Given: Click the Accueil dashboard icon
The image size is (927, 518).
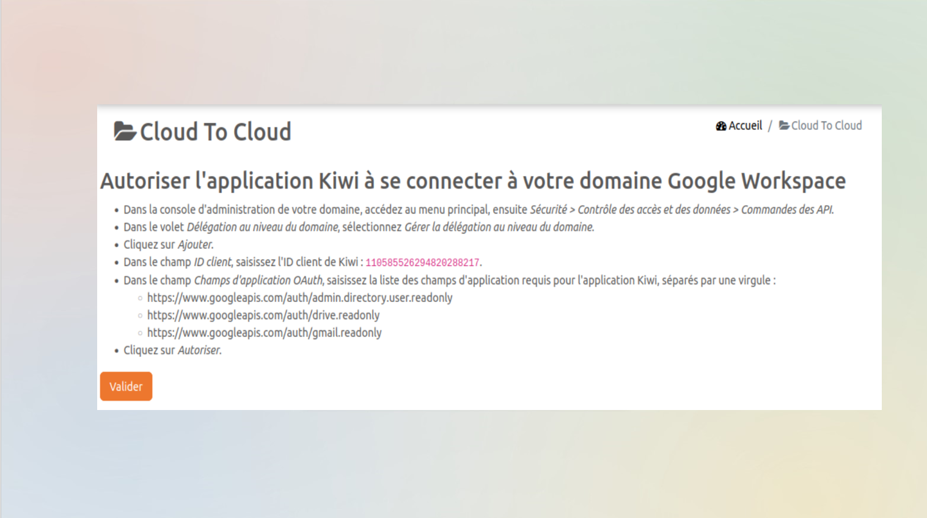Looking at the screenshot, I should [x=721, y=126].
